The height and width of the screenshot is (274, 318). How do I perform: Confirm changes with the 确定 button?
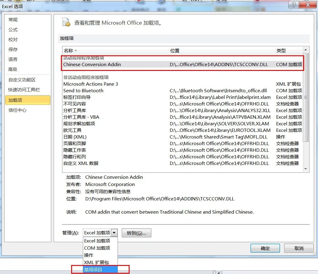(x=265, y=248)
